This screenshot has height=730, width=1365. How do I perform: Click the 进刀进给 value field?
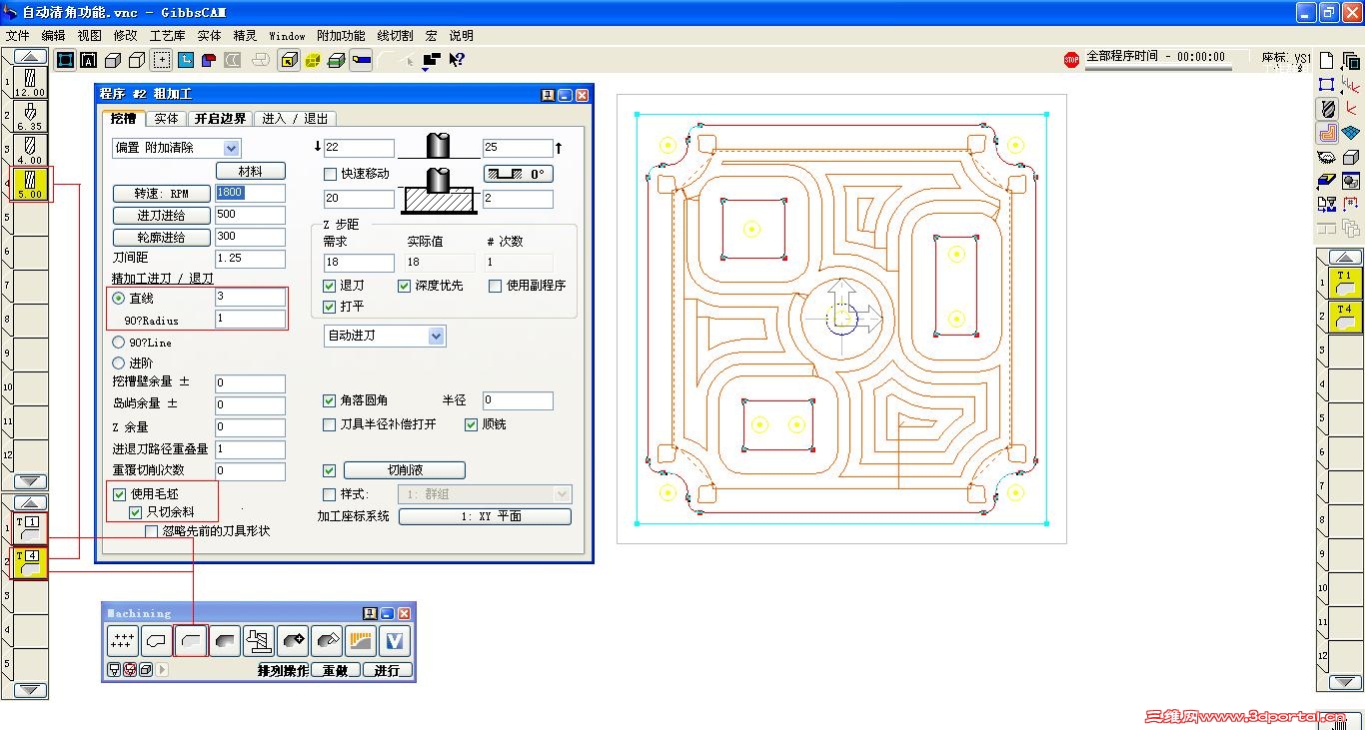[250, 215]
